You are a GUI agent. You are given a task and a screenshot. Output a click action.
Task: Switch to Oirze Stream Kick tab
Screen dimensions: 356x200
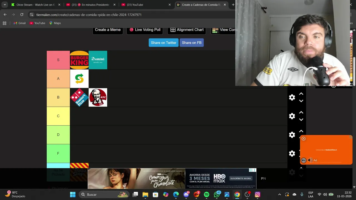tap(33, 5)
